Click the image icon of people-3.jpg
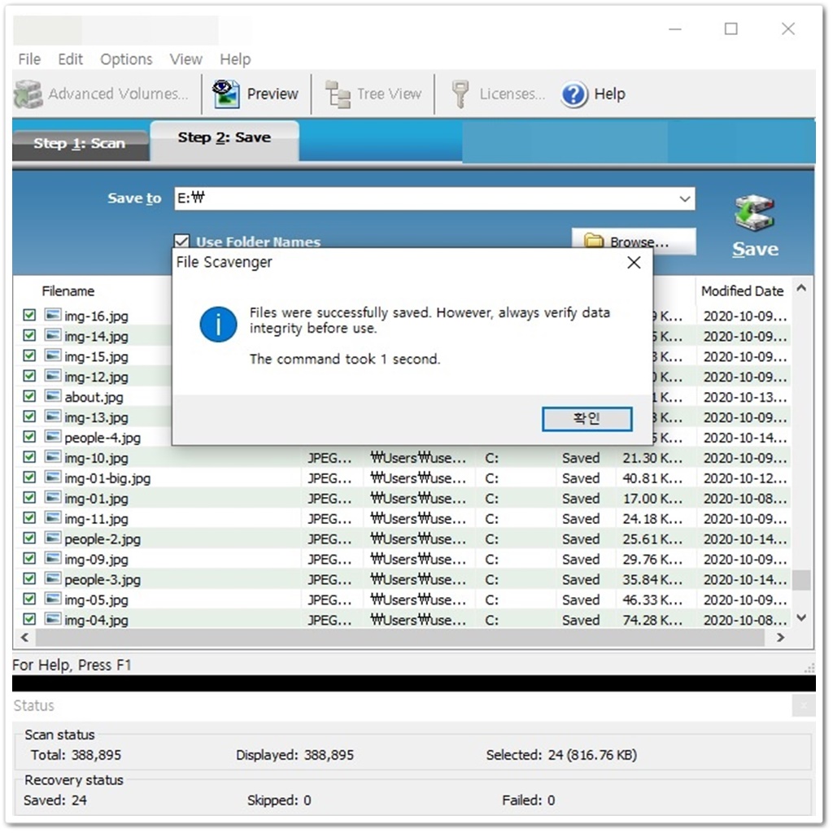833x833 pixels. (x=52, y=578)
